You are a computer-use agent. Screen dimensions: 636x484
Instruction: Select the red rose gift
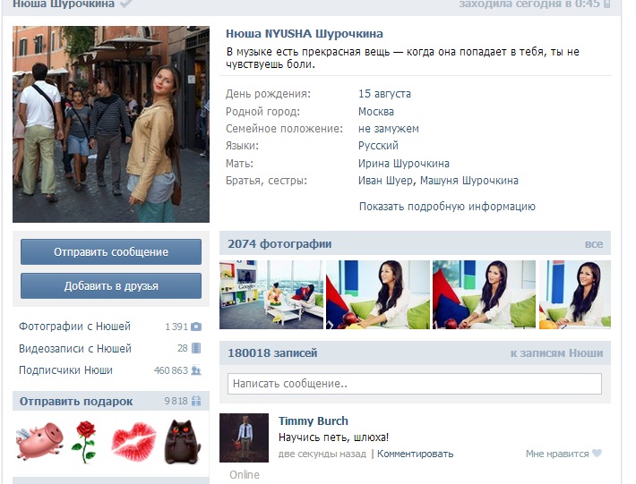(x=84, y=441)
